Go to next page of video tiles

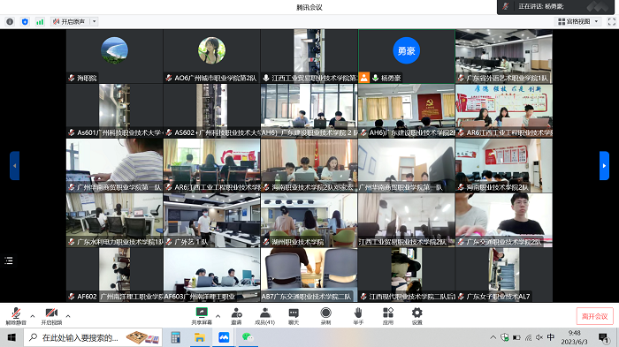604,166
